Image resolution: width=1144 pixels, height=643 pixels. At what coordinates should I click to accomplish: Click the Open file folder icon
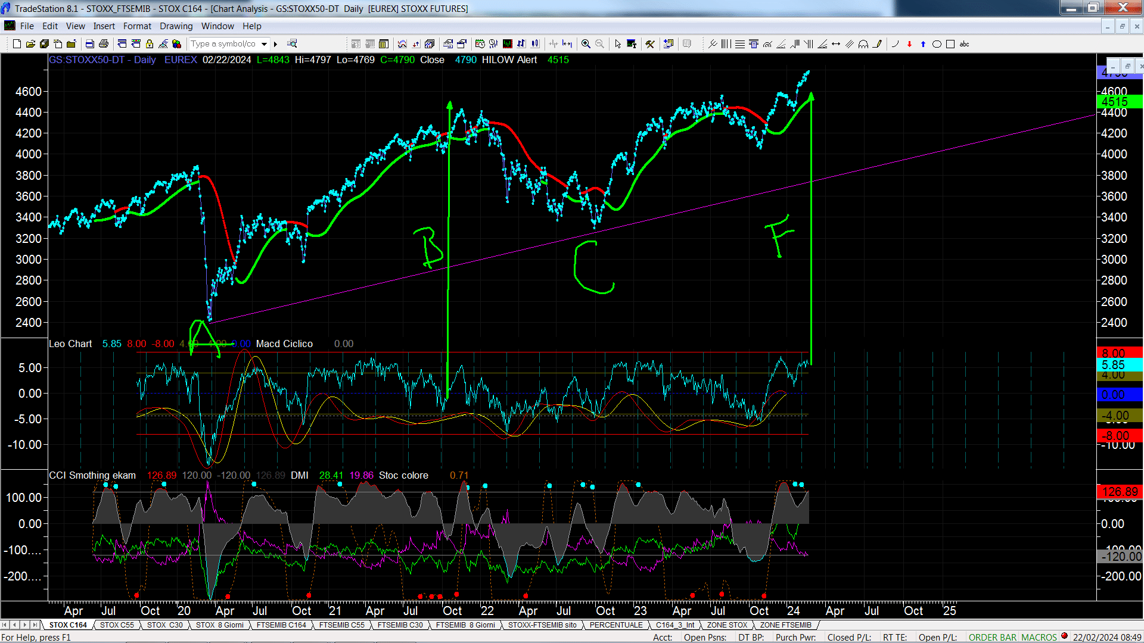[x=30, y=43]
